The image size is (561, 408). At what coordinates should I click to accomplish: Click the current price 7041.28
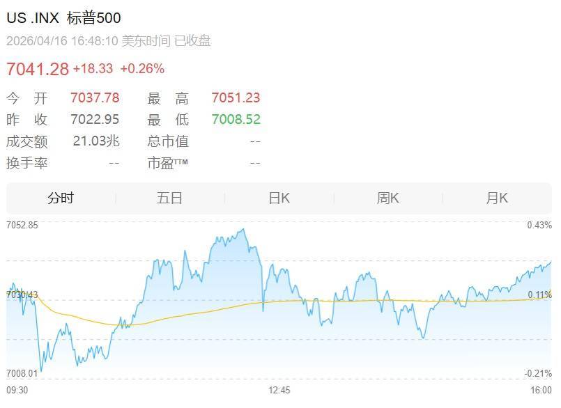(38, 69)
